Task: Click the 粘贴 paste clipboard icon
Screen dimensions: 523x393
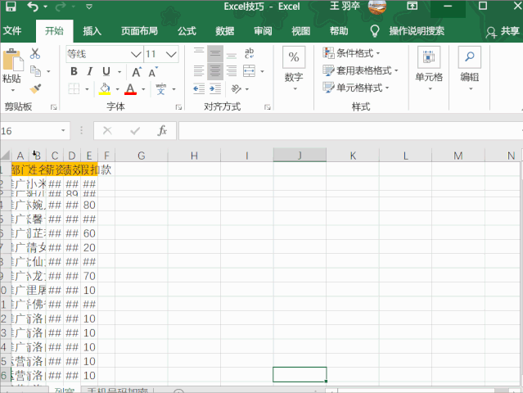Action: click(x=12, y=60)
